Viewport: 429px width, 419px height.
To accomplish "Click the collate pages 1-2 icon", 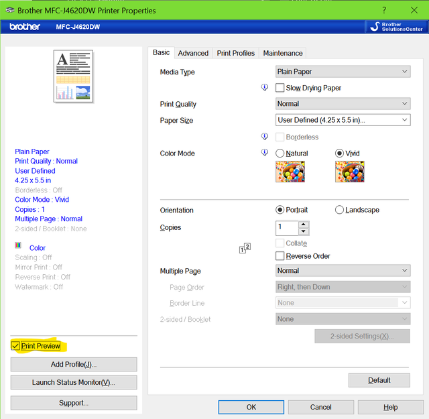I will (245, 248).
